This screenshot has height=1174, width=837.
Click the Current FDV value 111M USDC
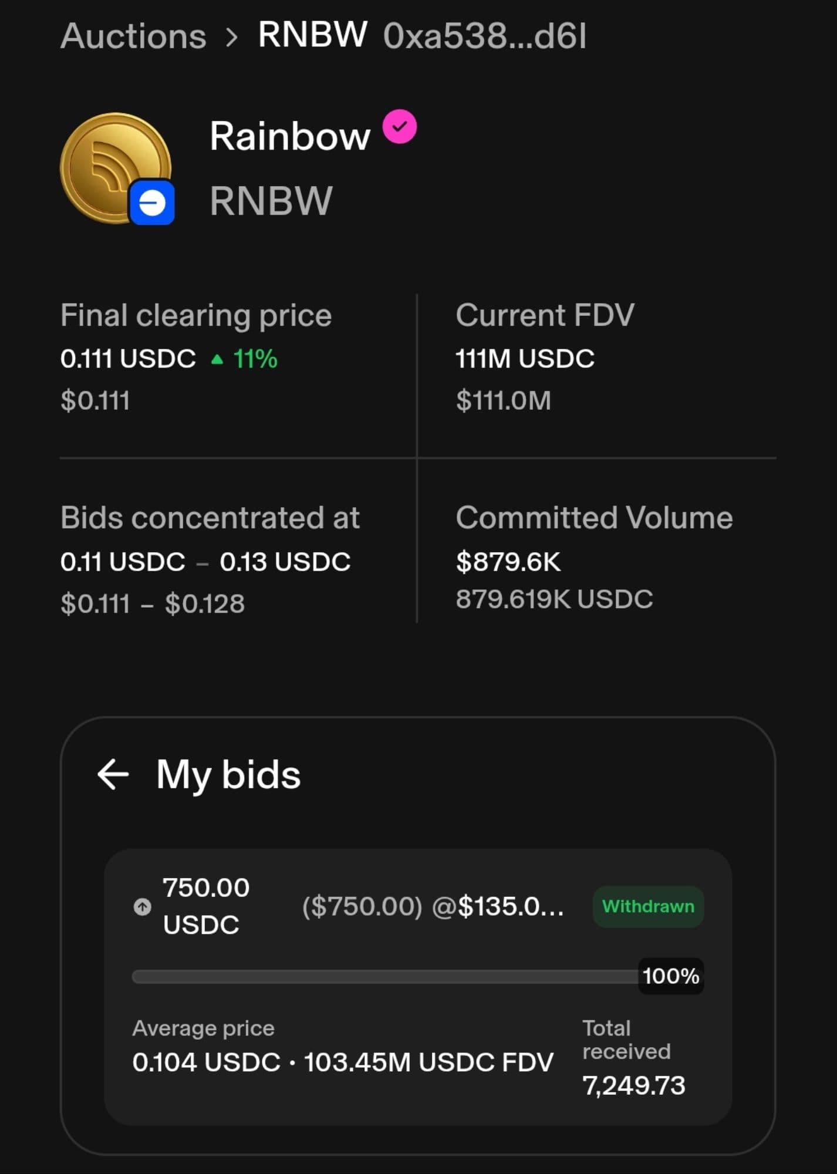pyautogui.click(x=525, y=359)
